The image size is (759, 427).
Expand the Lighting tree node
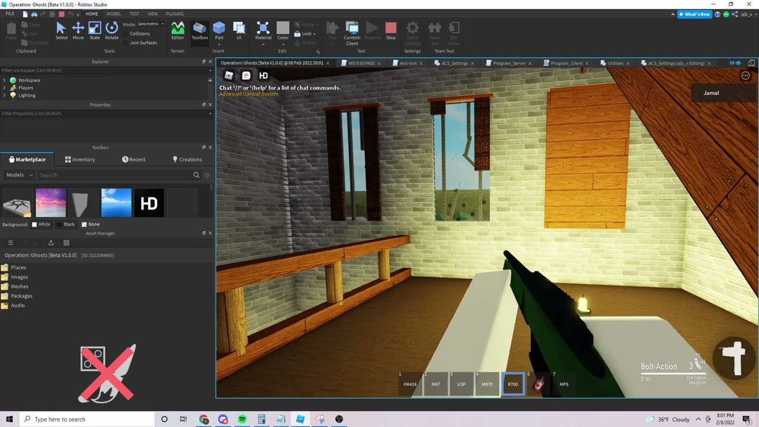(4, 95)
